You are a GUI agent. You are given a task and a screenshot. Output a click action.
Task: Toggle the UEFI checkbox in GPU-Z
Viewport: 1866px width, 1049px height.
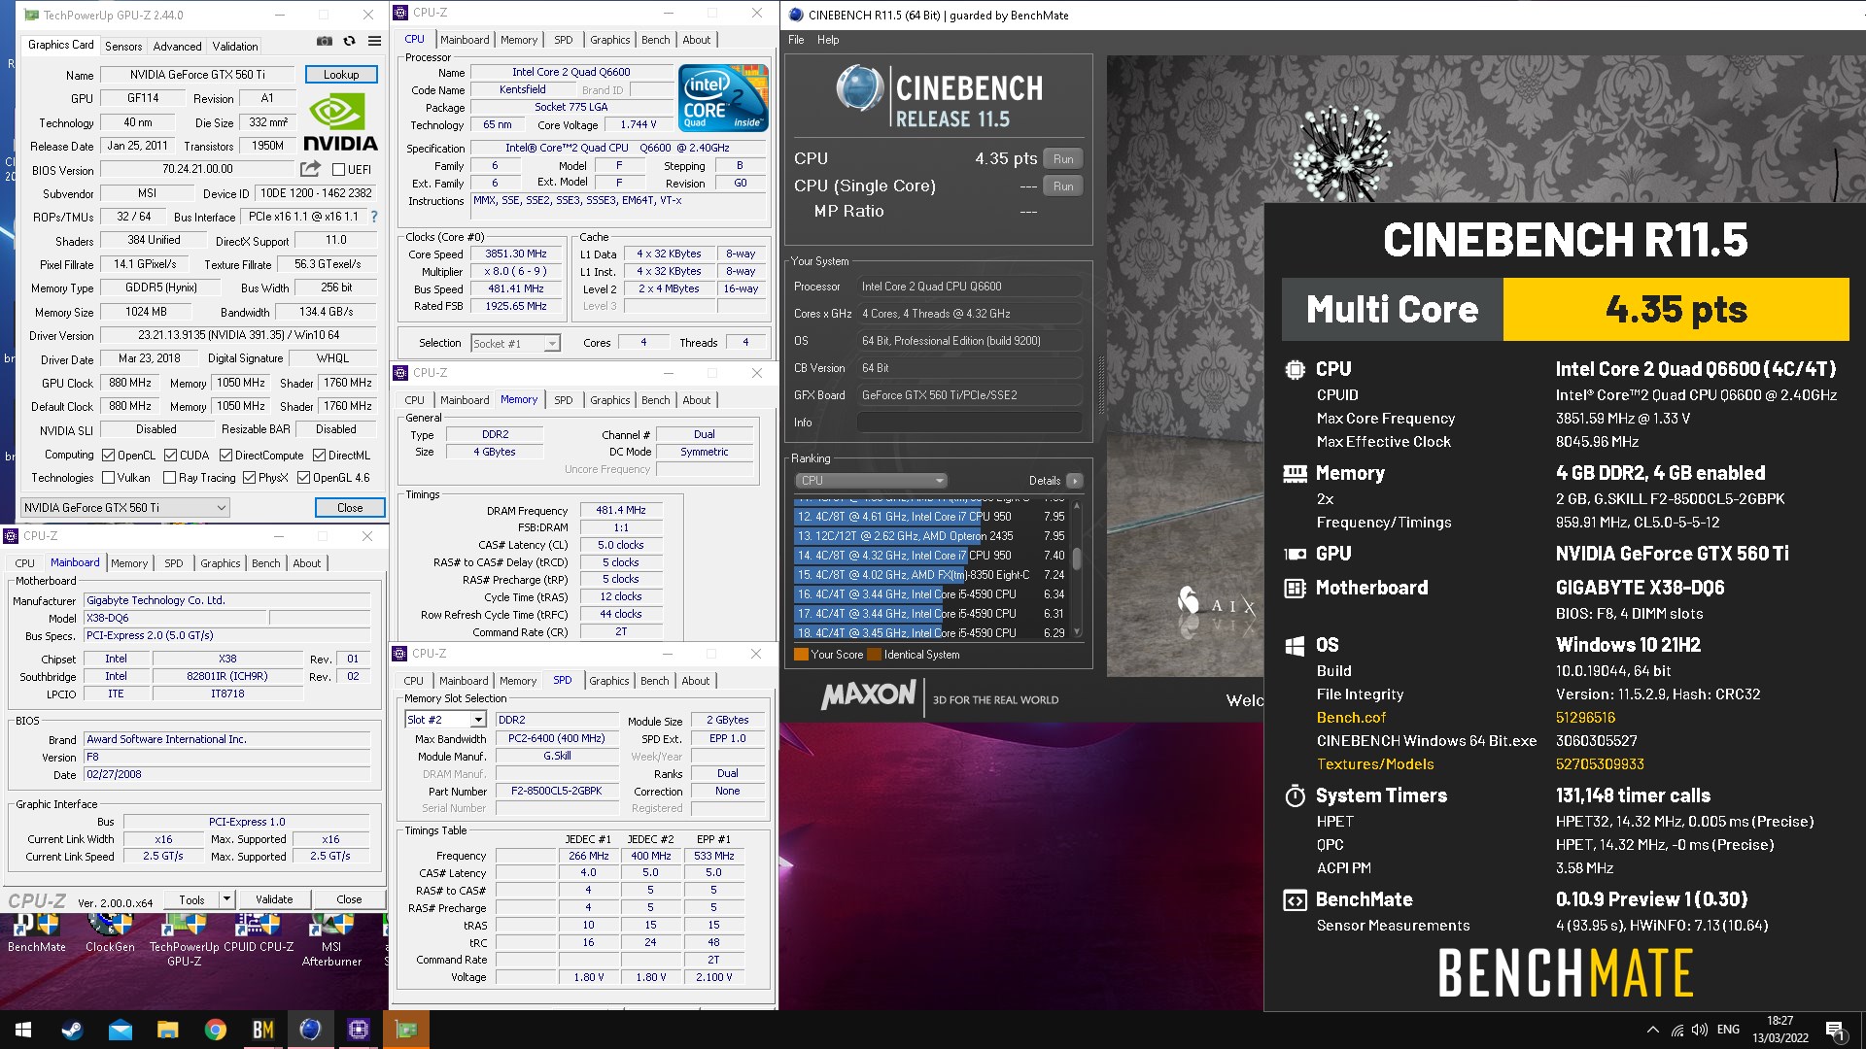(339, 169)
